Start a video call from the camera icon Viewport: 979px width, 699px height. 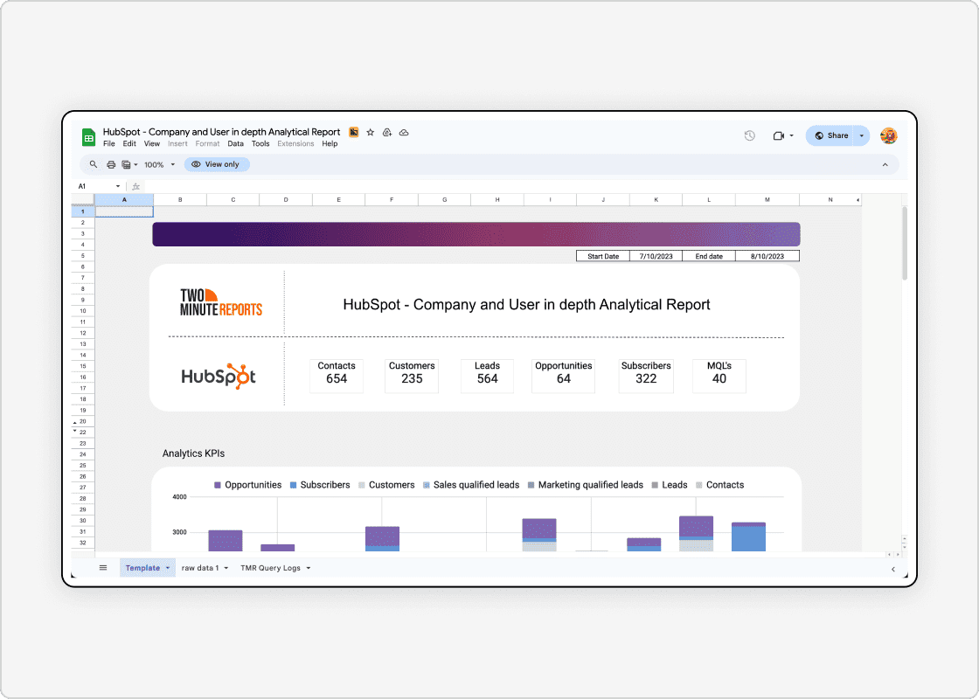779,135
